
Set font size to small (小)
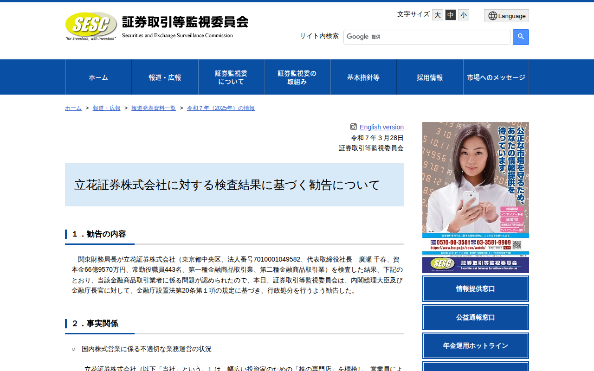click(464, 15)
